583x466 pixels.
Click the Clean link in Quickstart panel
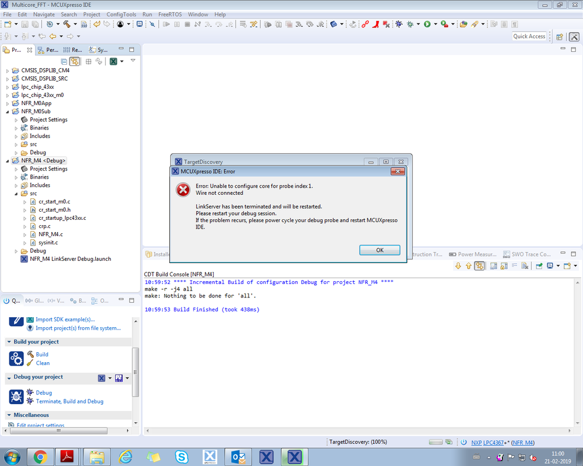[x=43, y=363]
